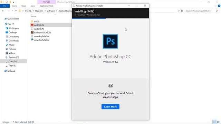Open the Share ribbon tab
The image size is (221, 124).
tap(24, 6)
